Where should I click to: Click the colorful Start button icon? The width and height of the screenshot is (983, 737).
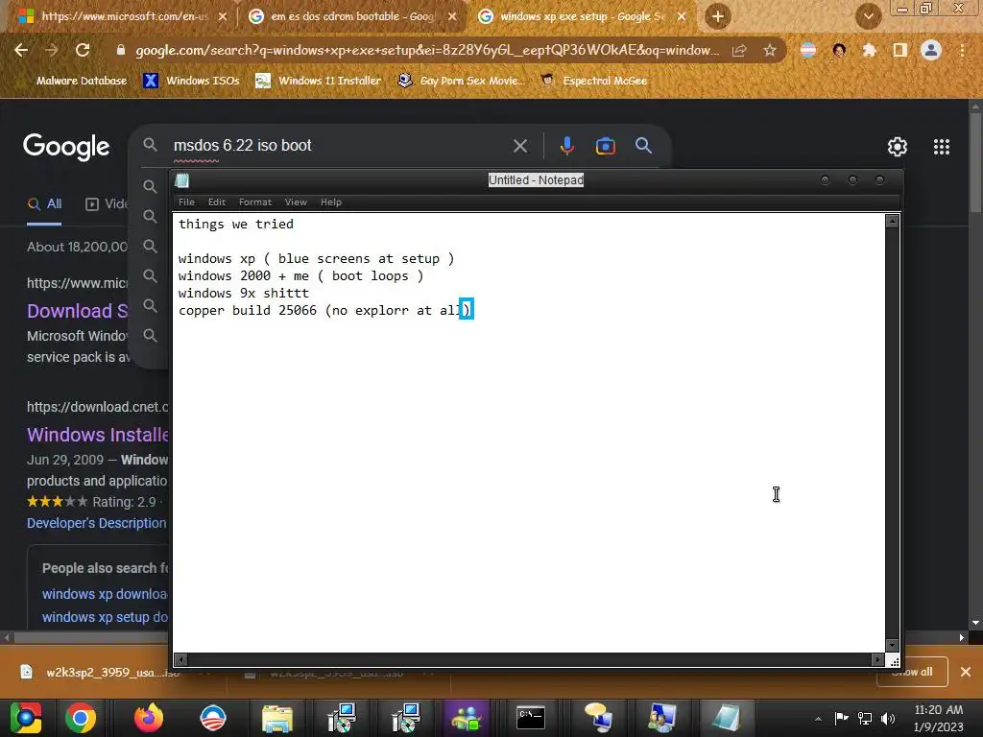pyautogui.click(x=25, y=718)
